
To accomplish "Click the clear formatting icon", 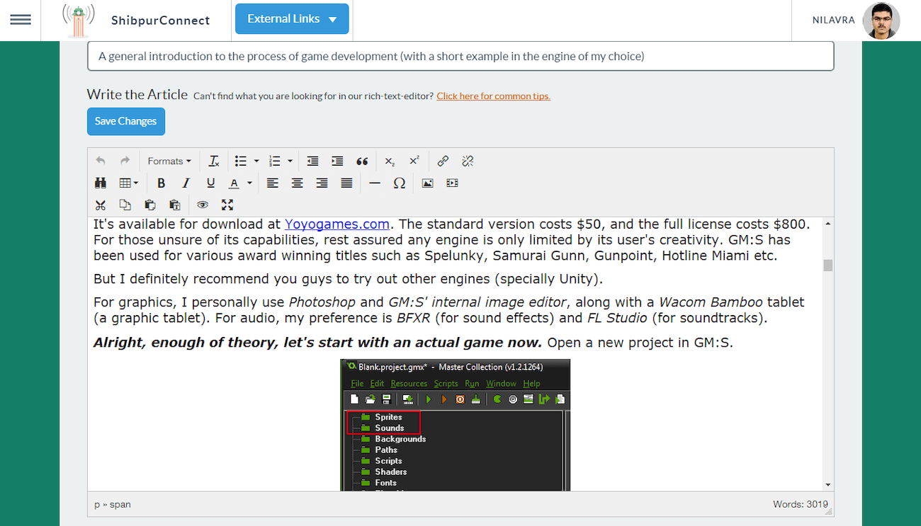I will pos(214,161).
